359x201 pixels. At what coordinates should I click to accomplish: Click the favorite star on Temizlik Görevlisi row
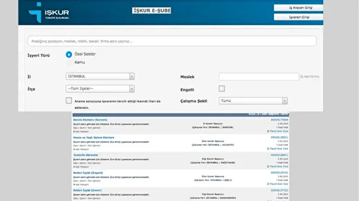coord(268,166)
